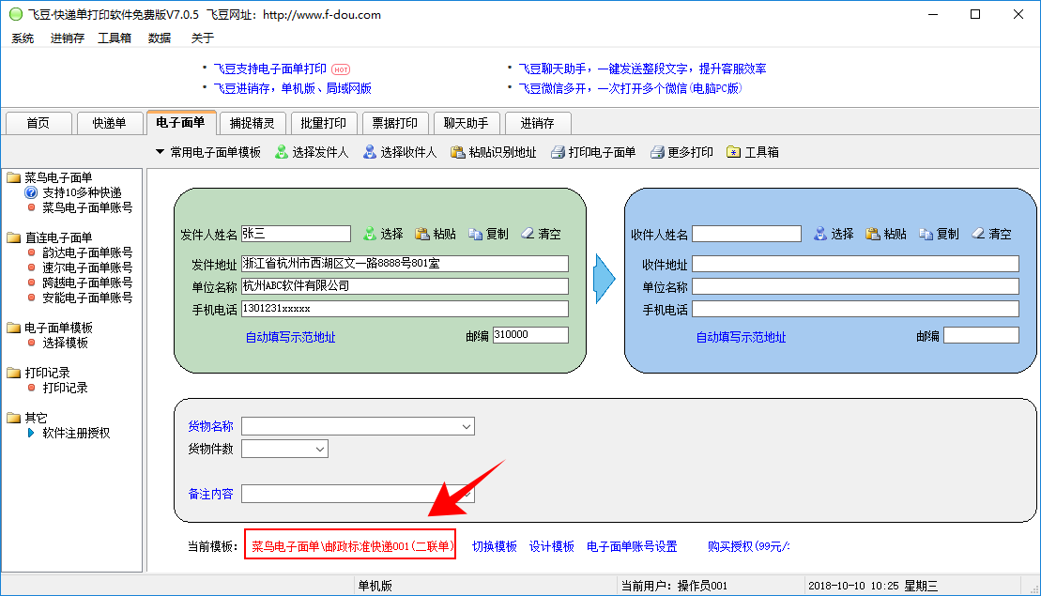
Task: Switch to the 批量打印 tab
Action: [x=323, y=123]
